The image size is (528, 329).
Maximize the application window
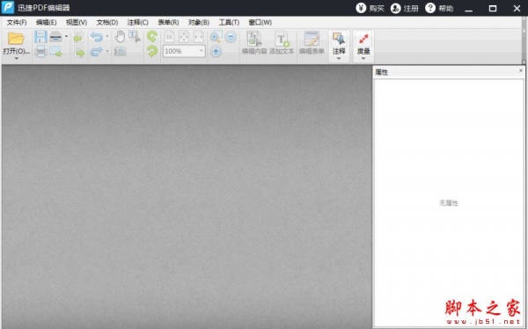click(493, 8)
